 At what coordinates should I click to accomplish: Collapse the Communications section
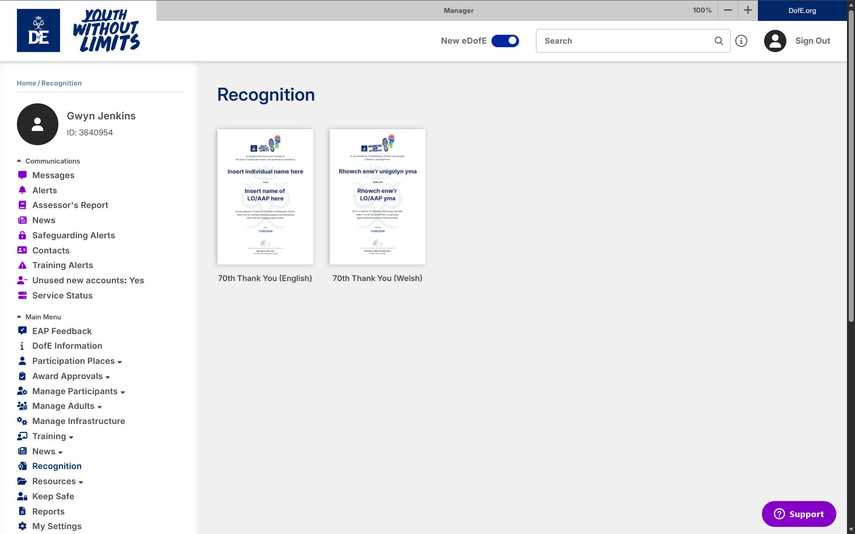(19, 161)
